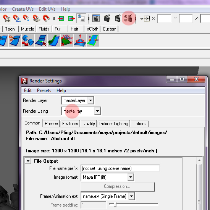This screenshot has height=210, width=210.
Task: Open the Render Settings clapperboard icon
Action: (128, 18)
